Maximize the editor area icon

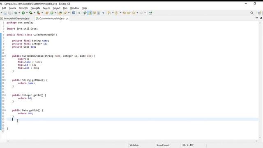click(261, 18)
